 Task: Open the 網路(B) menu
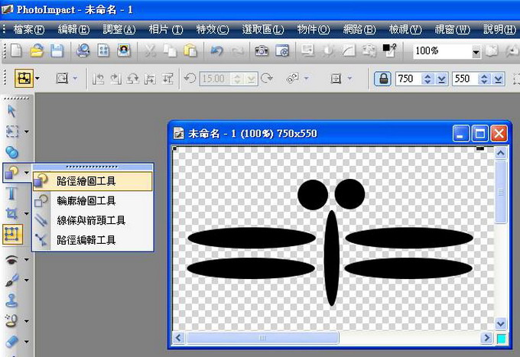point(359,30)
